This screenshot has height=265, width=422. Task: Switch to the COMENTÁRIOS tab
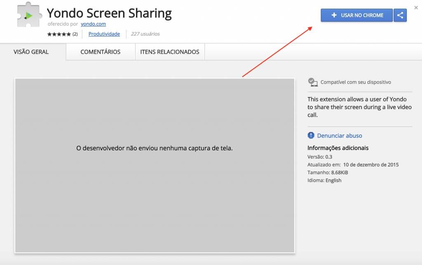pyautogui.click(x=101, y=52)
